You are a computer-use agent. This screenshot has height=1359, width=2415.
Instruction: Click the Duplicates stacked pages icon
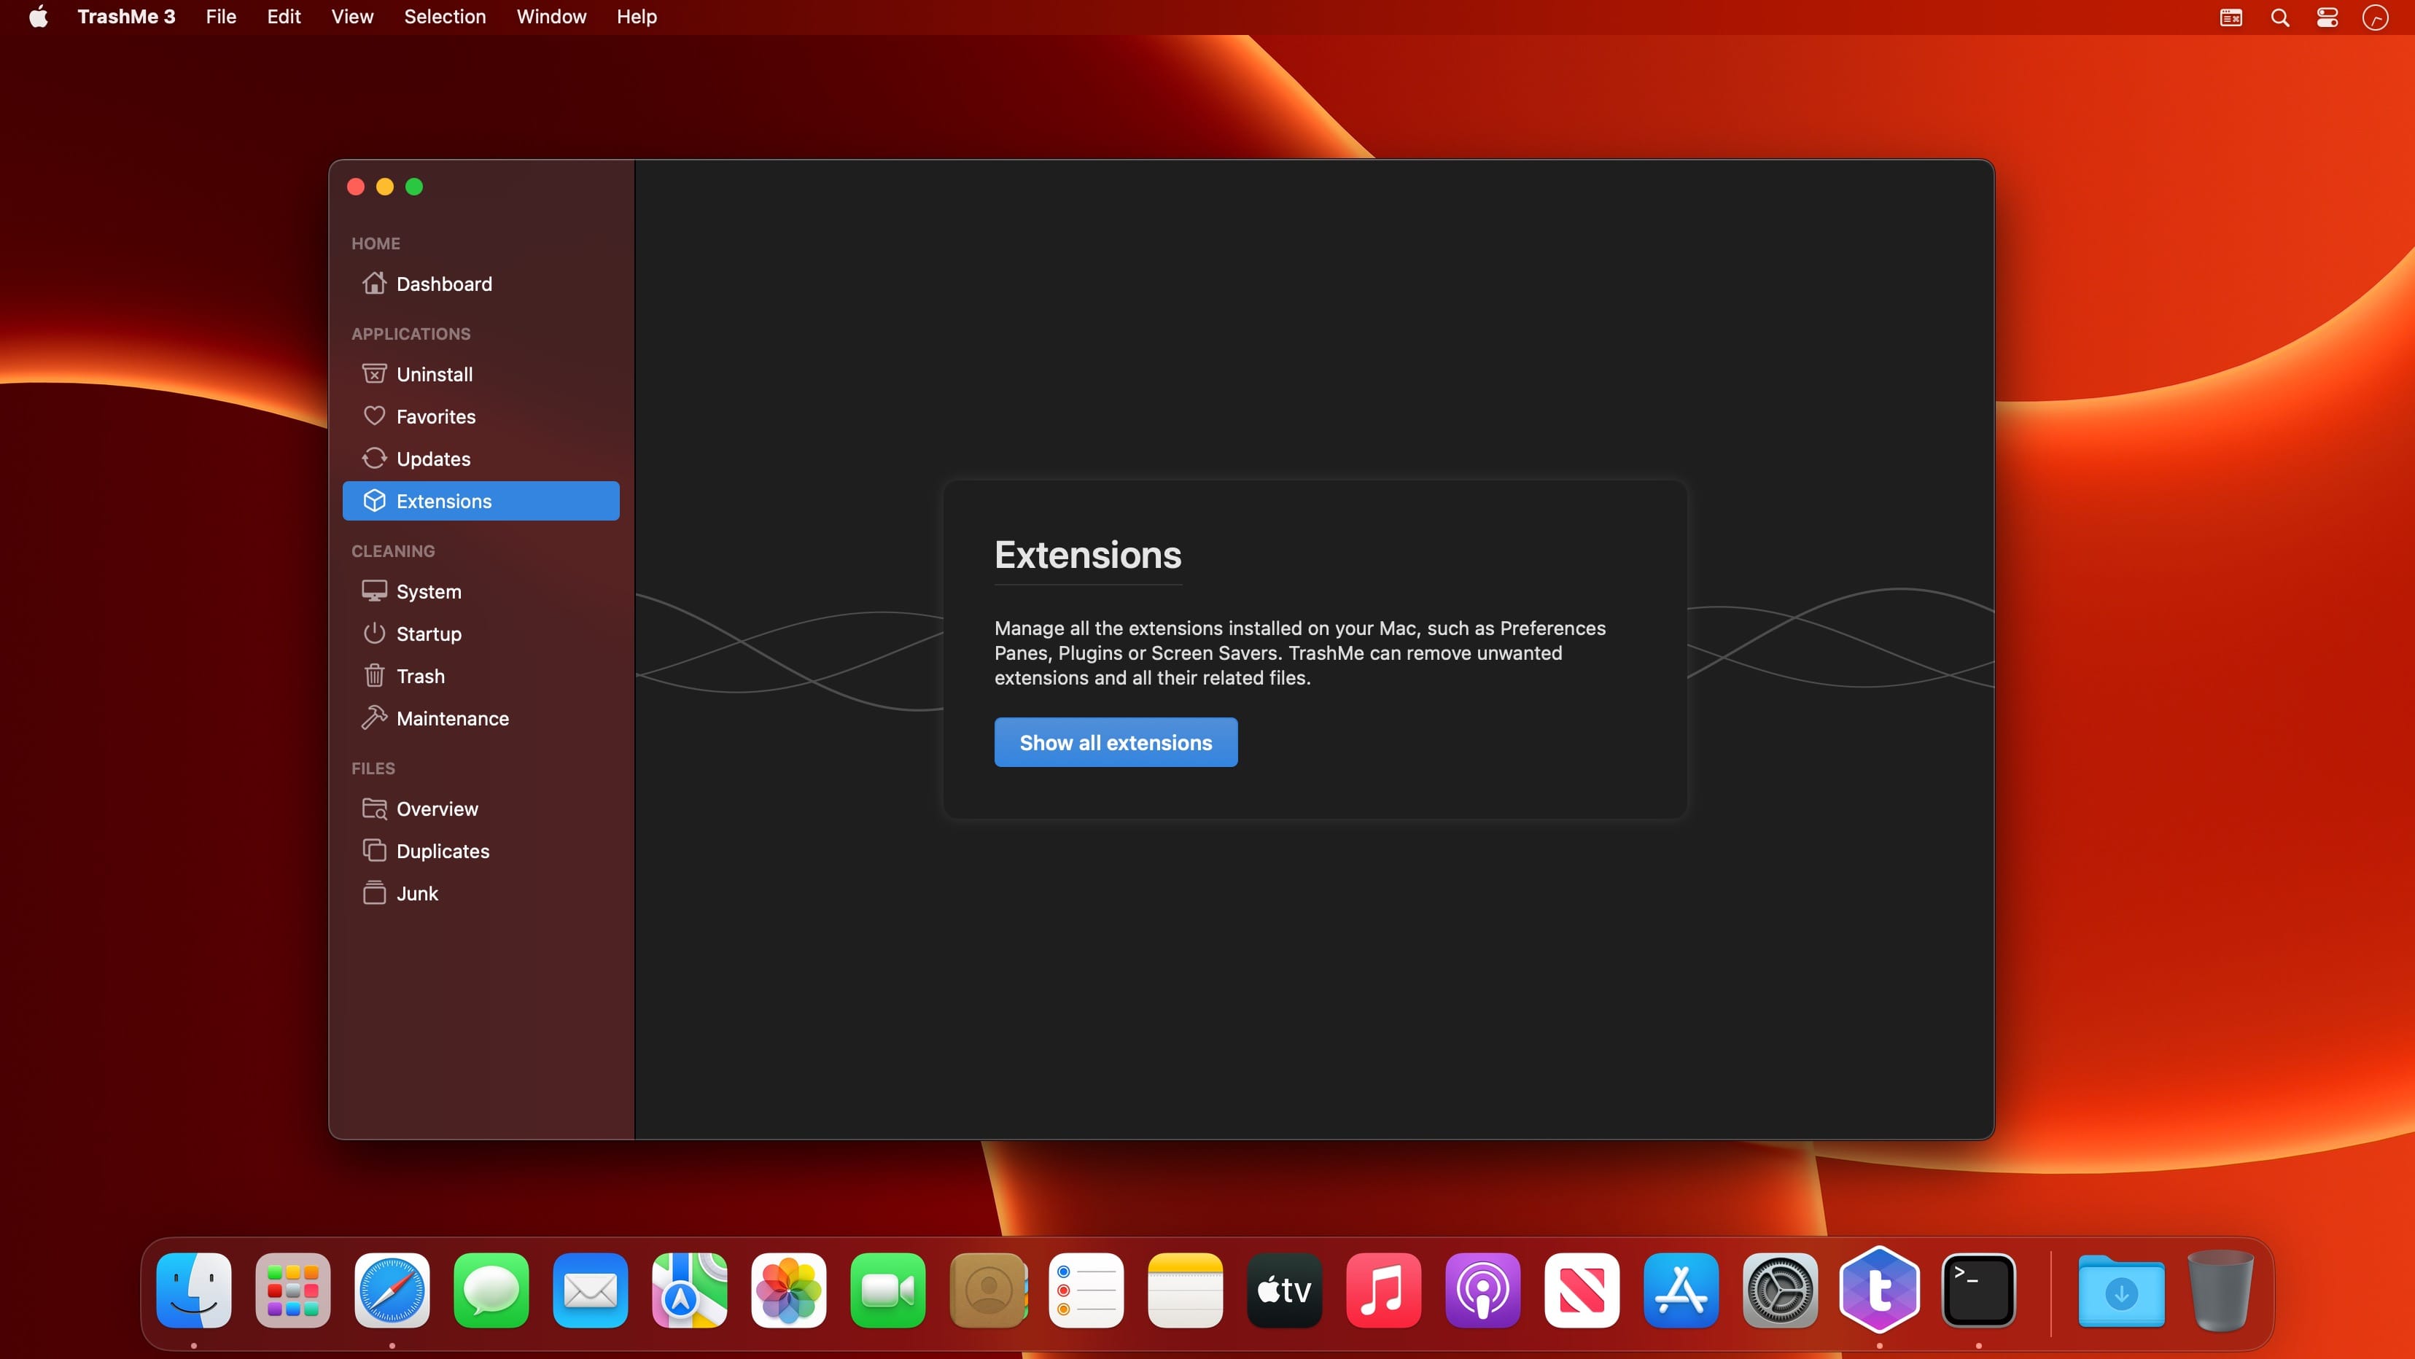point(374,851)
